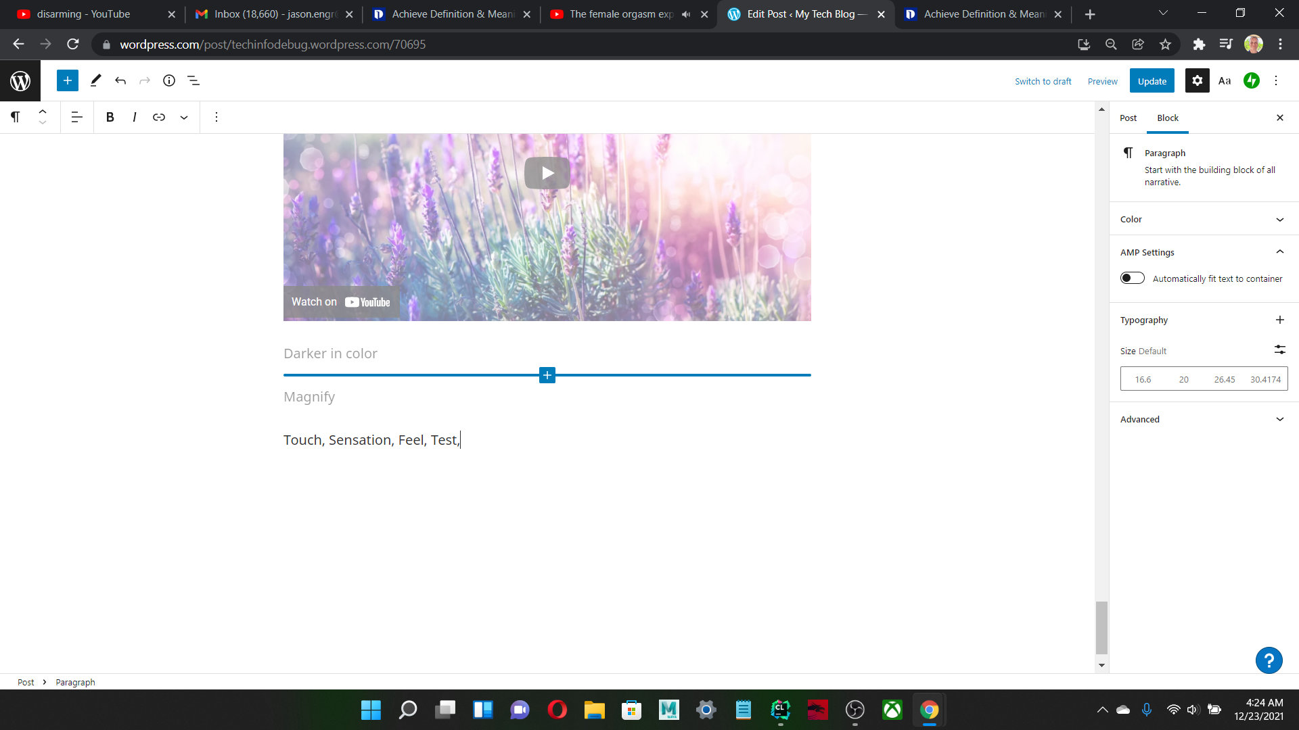Screen dimensions: 1299x730
Task: Enable Automatically fit text to container
Action: [1132, 278]
